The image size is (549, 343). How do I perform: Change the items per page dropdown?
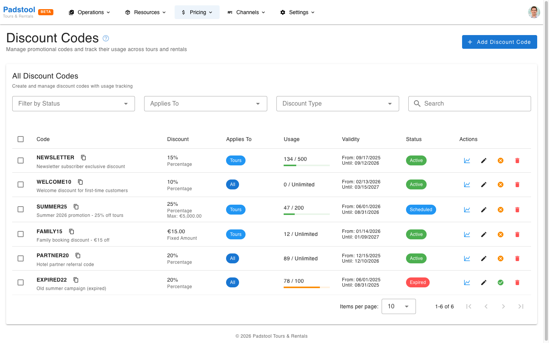399,306
